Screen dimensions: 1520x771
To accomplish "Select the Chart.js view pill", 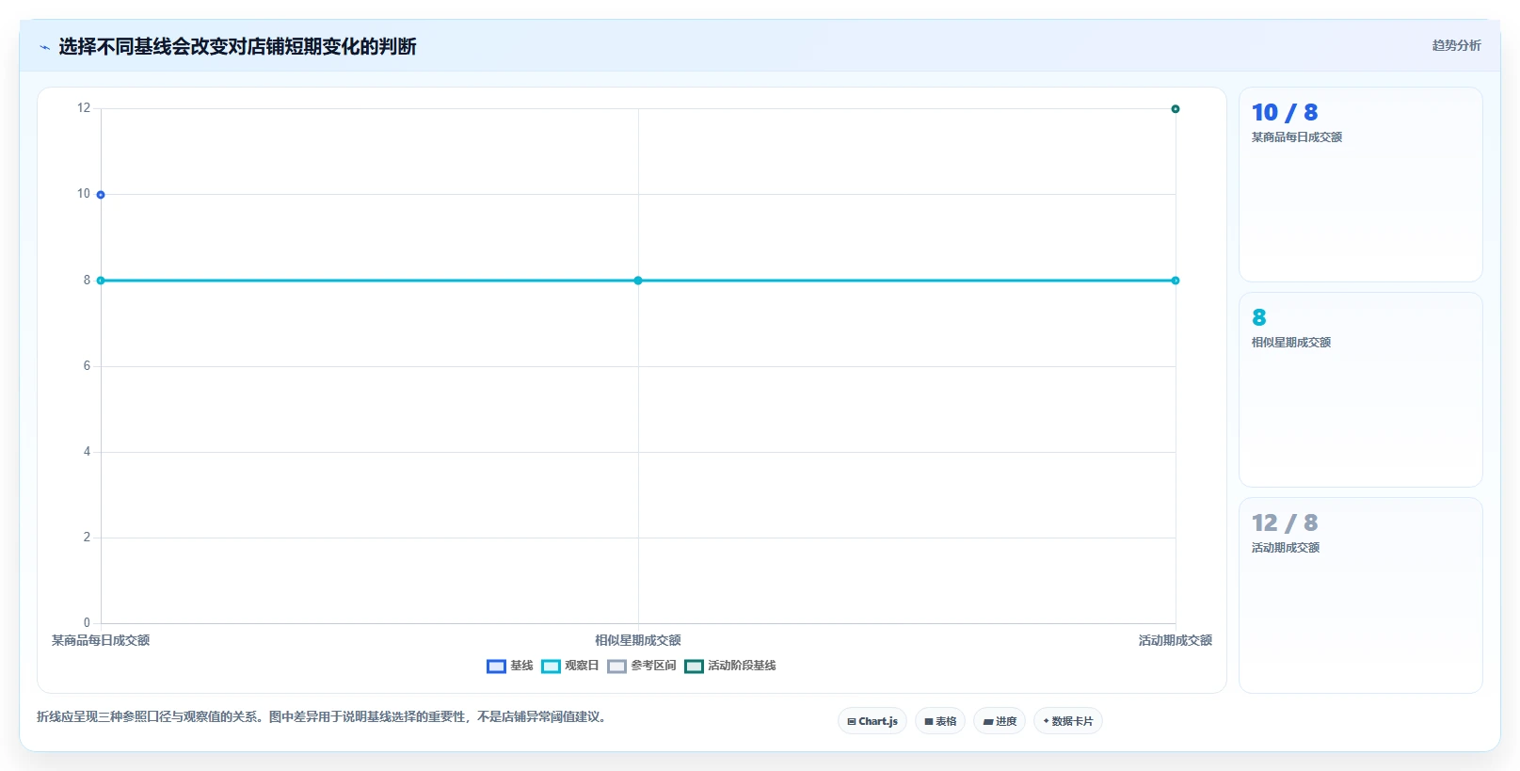I will [872, 721].
